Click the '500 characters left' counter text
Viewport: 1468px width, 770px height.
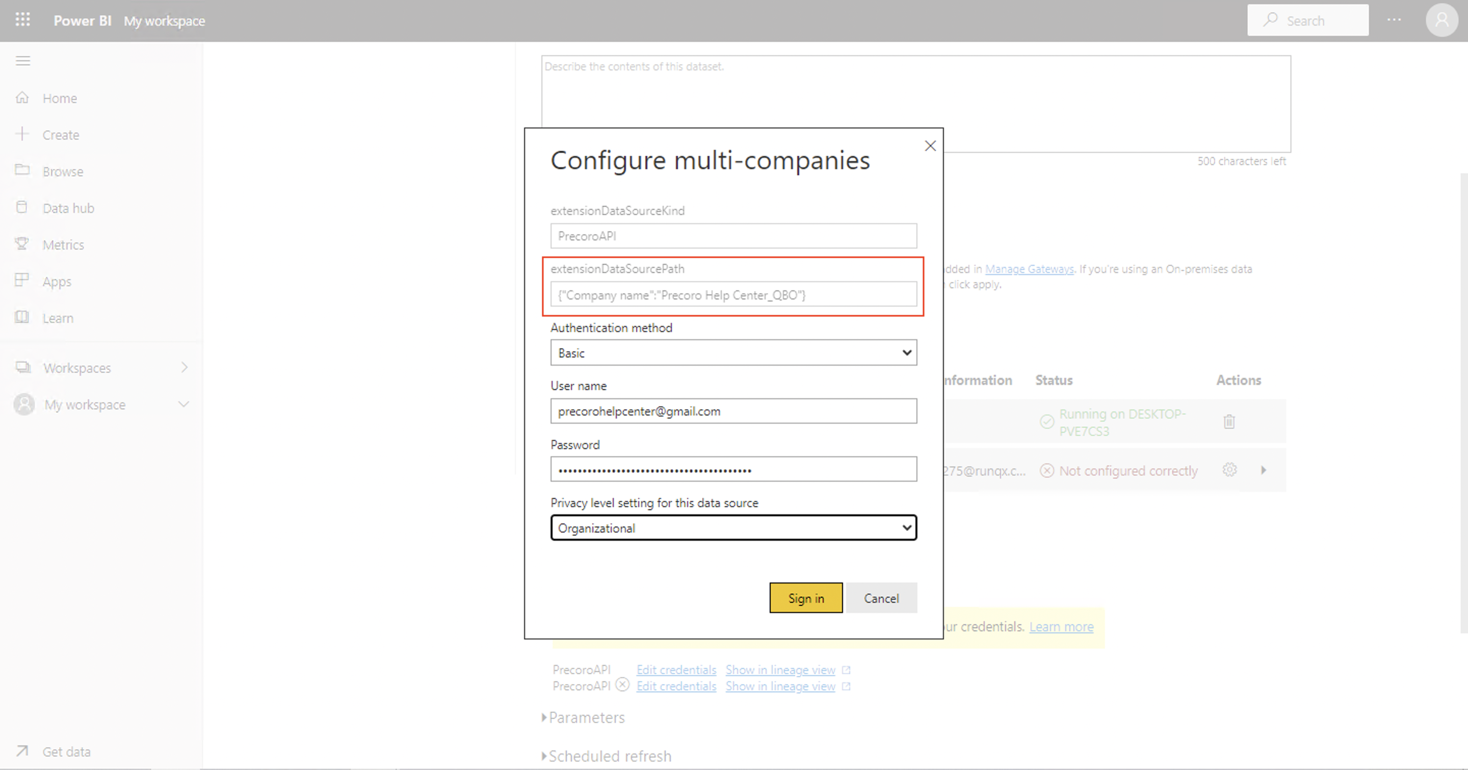[x=1241, y=161]
